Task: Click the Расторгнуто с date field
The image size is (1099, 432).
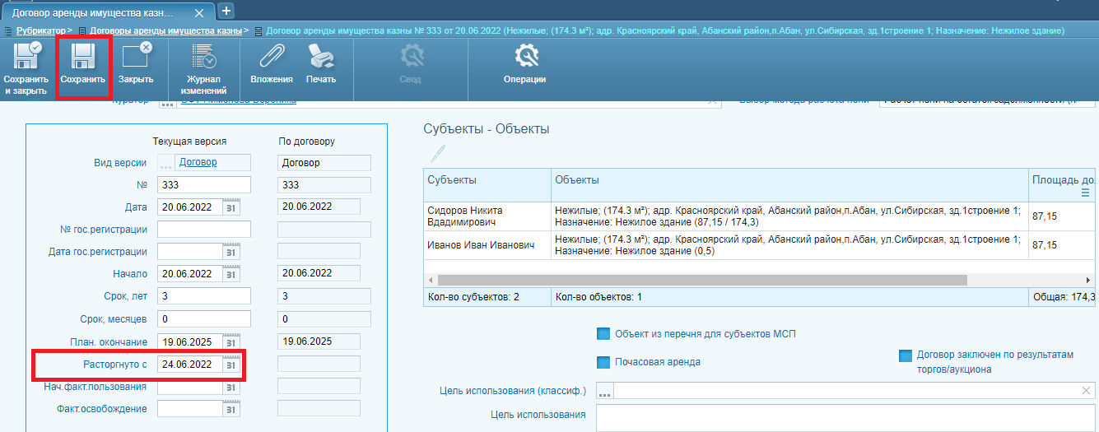Action: click(190, 364)
